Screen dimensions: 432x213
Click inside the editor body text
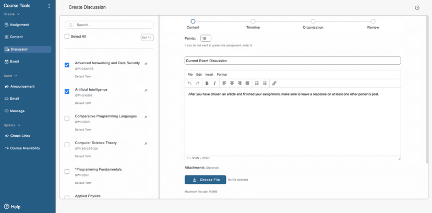[284, 94]
